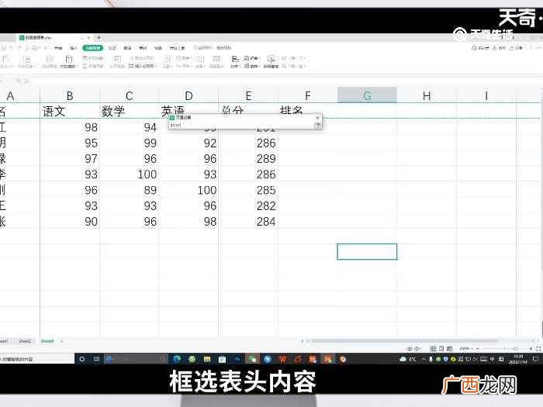The image size is (543, 407).
Task: Switch to page break view in status bar
Action: [x=449, y=349]
